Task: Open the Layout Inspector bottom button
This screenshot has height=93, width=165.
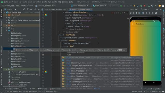Action: [x=152, y=89]
